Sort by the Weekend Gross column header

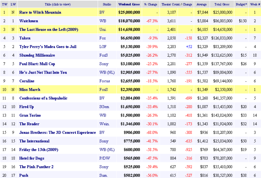129,4
